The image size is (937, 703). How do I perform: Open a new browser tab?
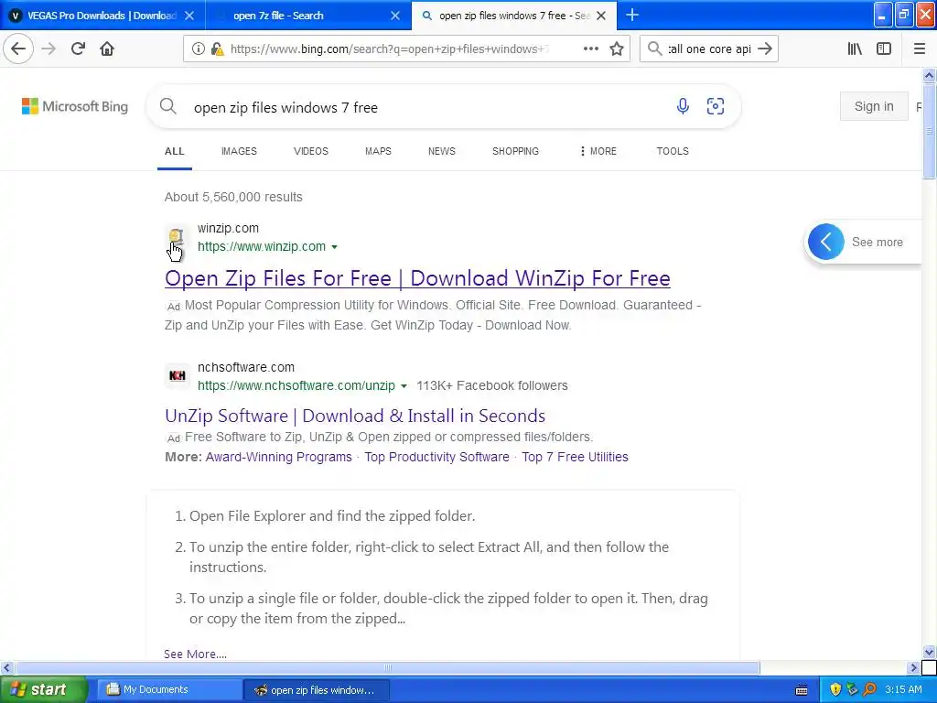point(632,15)
